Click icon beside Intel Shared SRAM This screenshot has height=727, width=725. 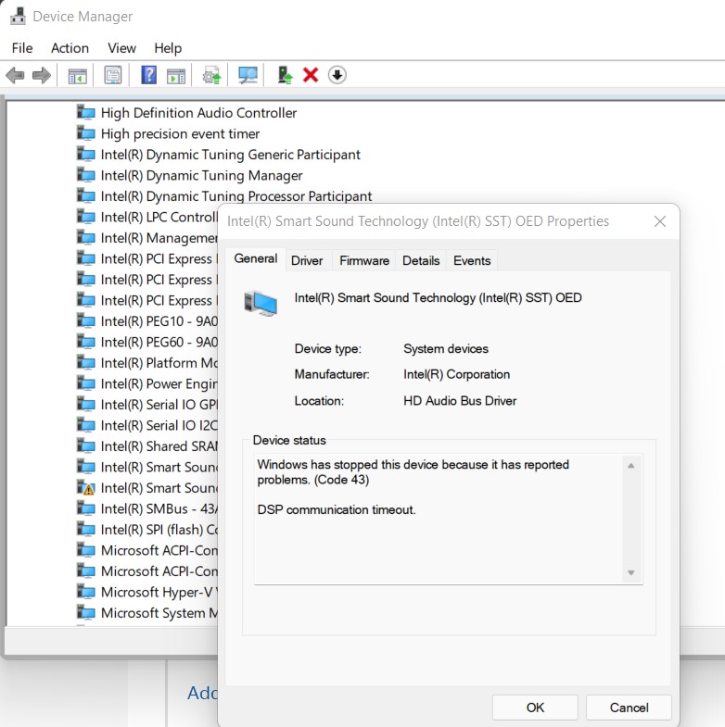click(x=86, y=446)
